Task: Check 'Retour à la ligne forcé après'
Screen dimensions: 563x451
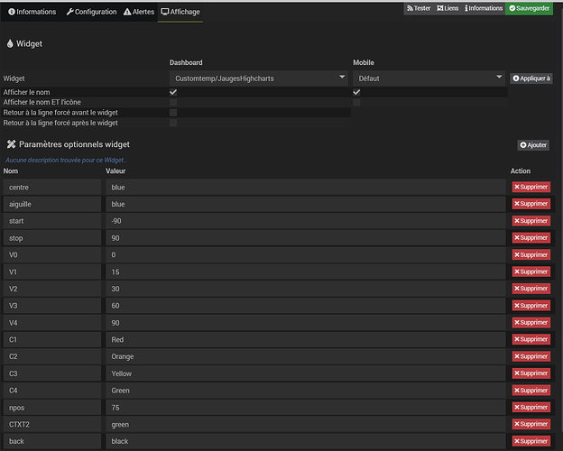Action: [x=173, y=124]
